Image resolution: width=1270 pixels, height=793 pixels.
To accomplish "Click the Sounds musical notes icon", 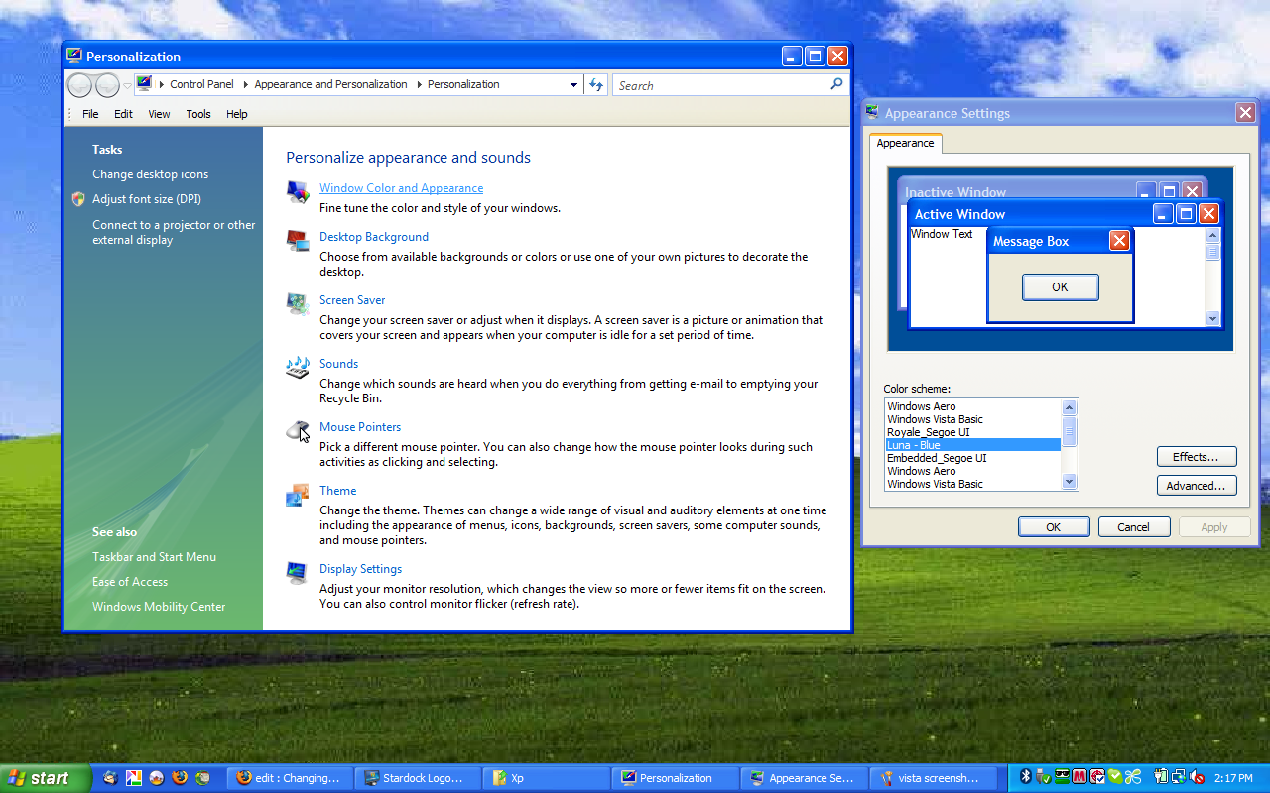I will click(297, 367).
